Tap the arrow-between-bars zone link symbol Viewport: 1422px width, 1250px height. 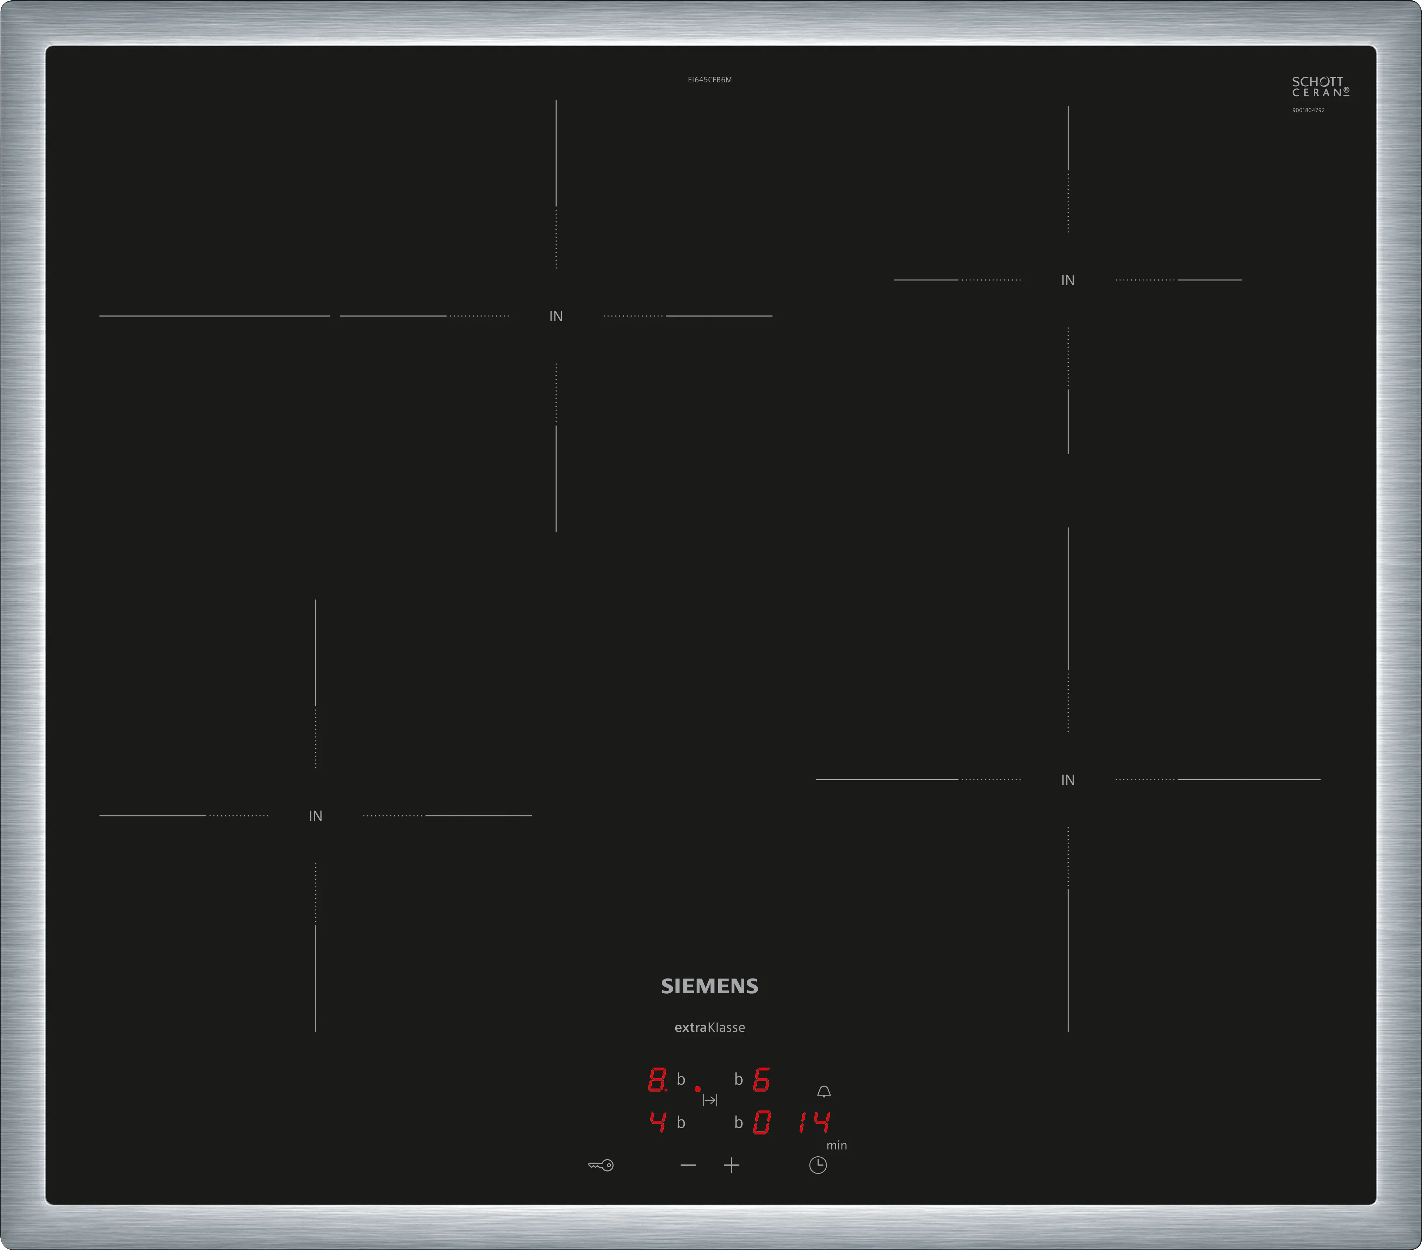(710, 1100)
